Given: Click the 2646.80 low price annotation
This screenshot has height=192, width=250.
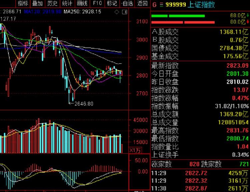Looking at the screenshot, I should (x=84, y=104).
